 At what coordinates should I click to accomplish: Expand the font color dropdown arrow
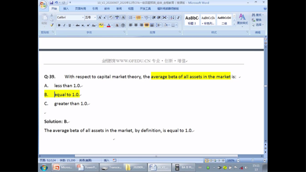tap(113, 25)
